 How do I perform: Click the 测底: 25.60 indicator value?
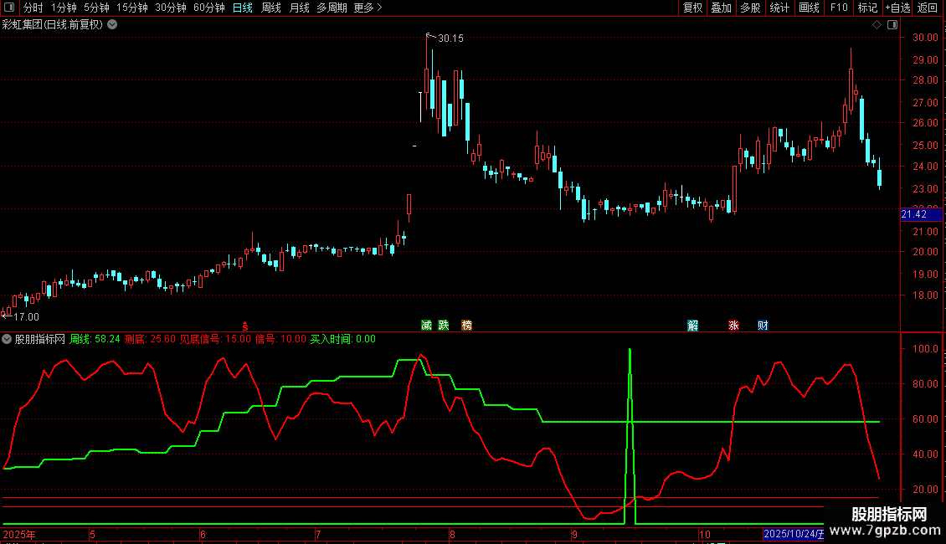[x=150, y=339]
